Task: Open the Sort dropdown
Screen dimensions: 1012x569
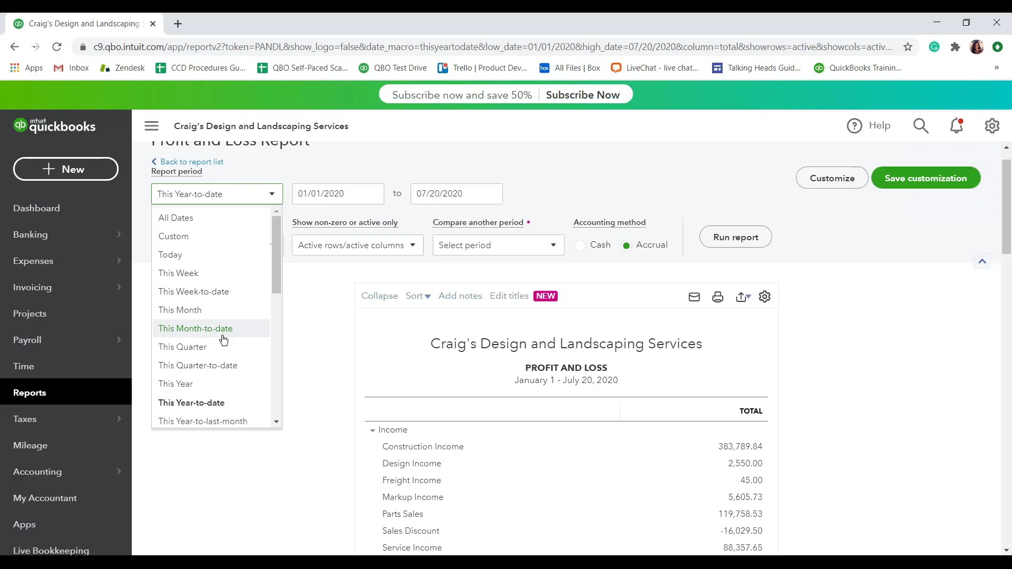Action: (x=418, y=296)
